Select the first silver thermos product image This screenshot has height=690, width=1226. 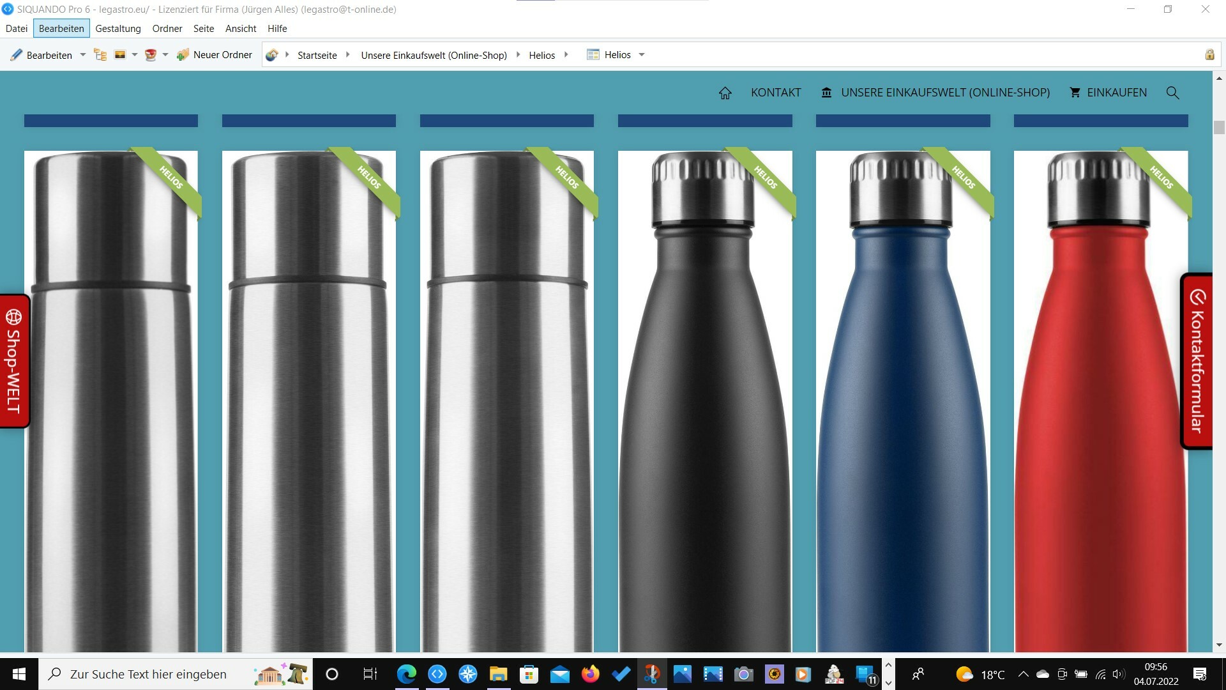[111, 401]
